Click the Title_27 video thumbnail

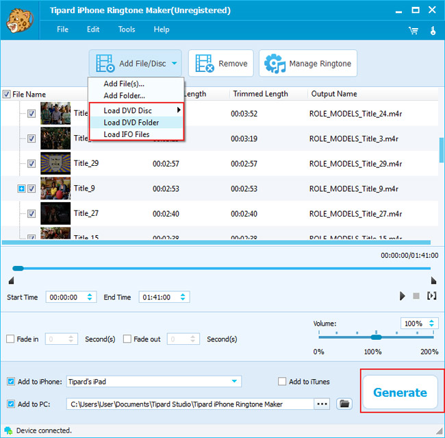pos(55,213)
